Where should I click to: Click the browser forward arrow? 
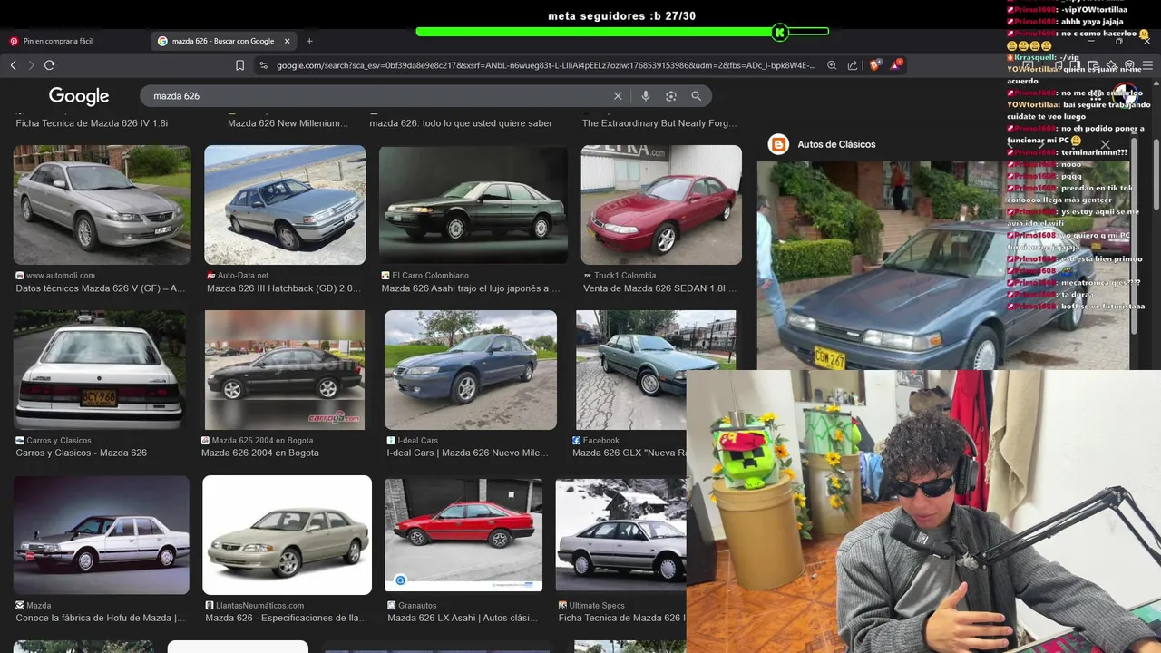31,65
